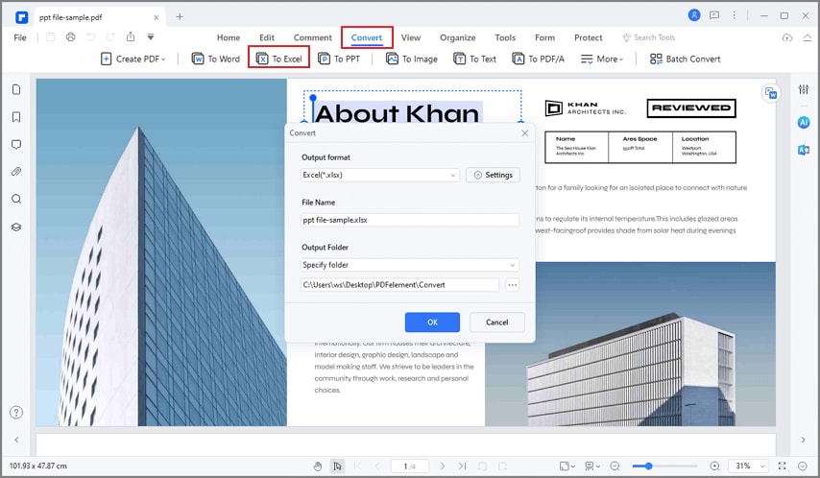Open the attachments paperclip panel icon
This screenshot has height=478, width=820.
(x=16, y=172)
